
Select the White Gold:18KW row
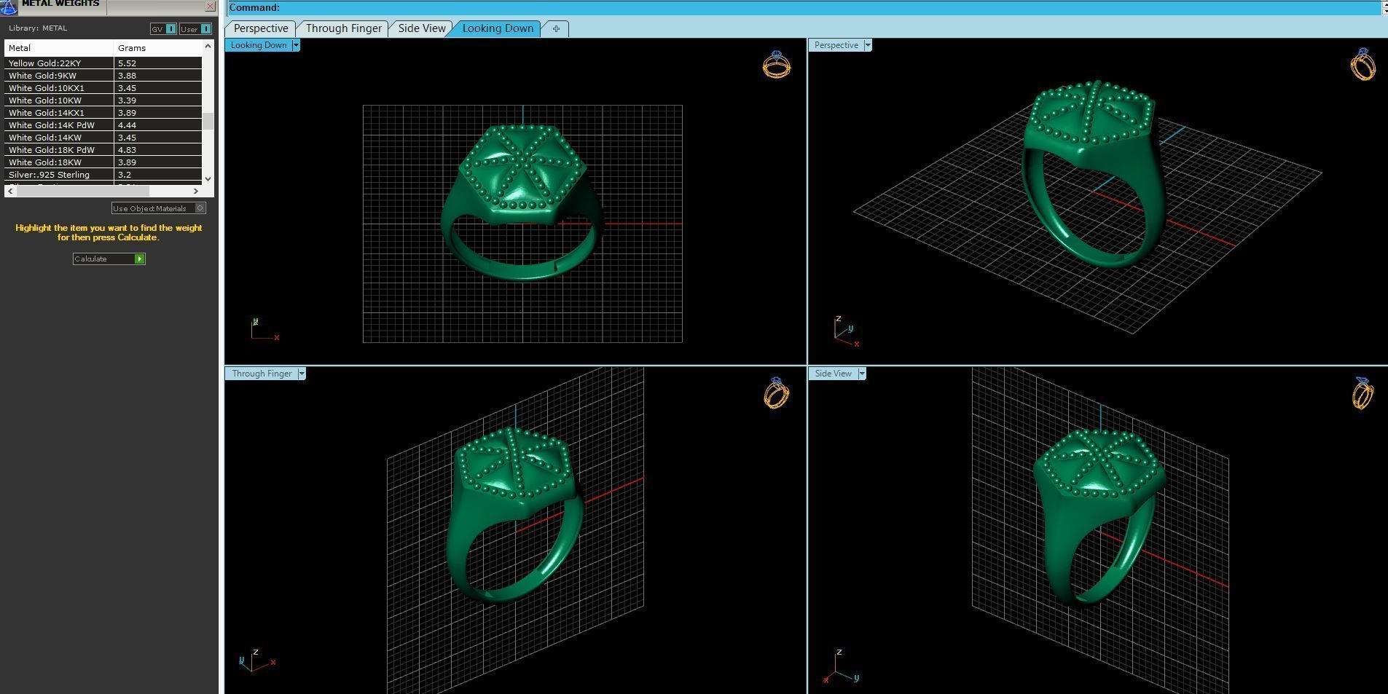coord(103,162)
